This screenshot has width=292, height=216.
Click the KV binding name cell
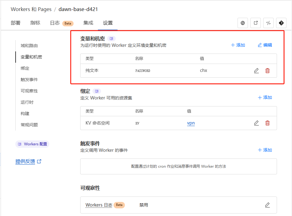tap(137, 123)
